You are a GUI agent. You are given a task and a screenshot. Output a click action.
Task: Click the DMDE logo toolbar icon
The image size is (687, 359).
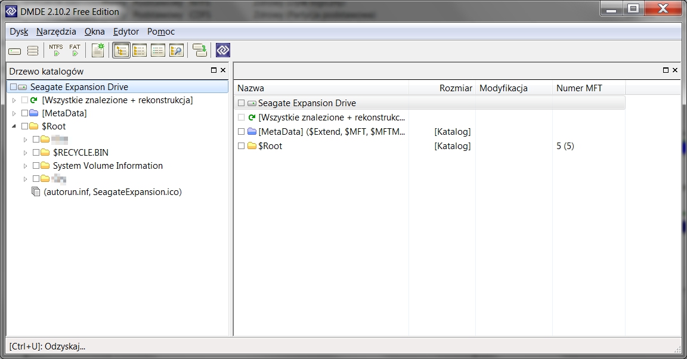click(x=223, y=51)
